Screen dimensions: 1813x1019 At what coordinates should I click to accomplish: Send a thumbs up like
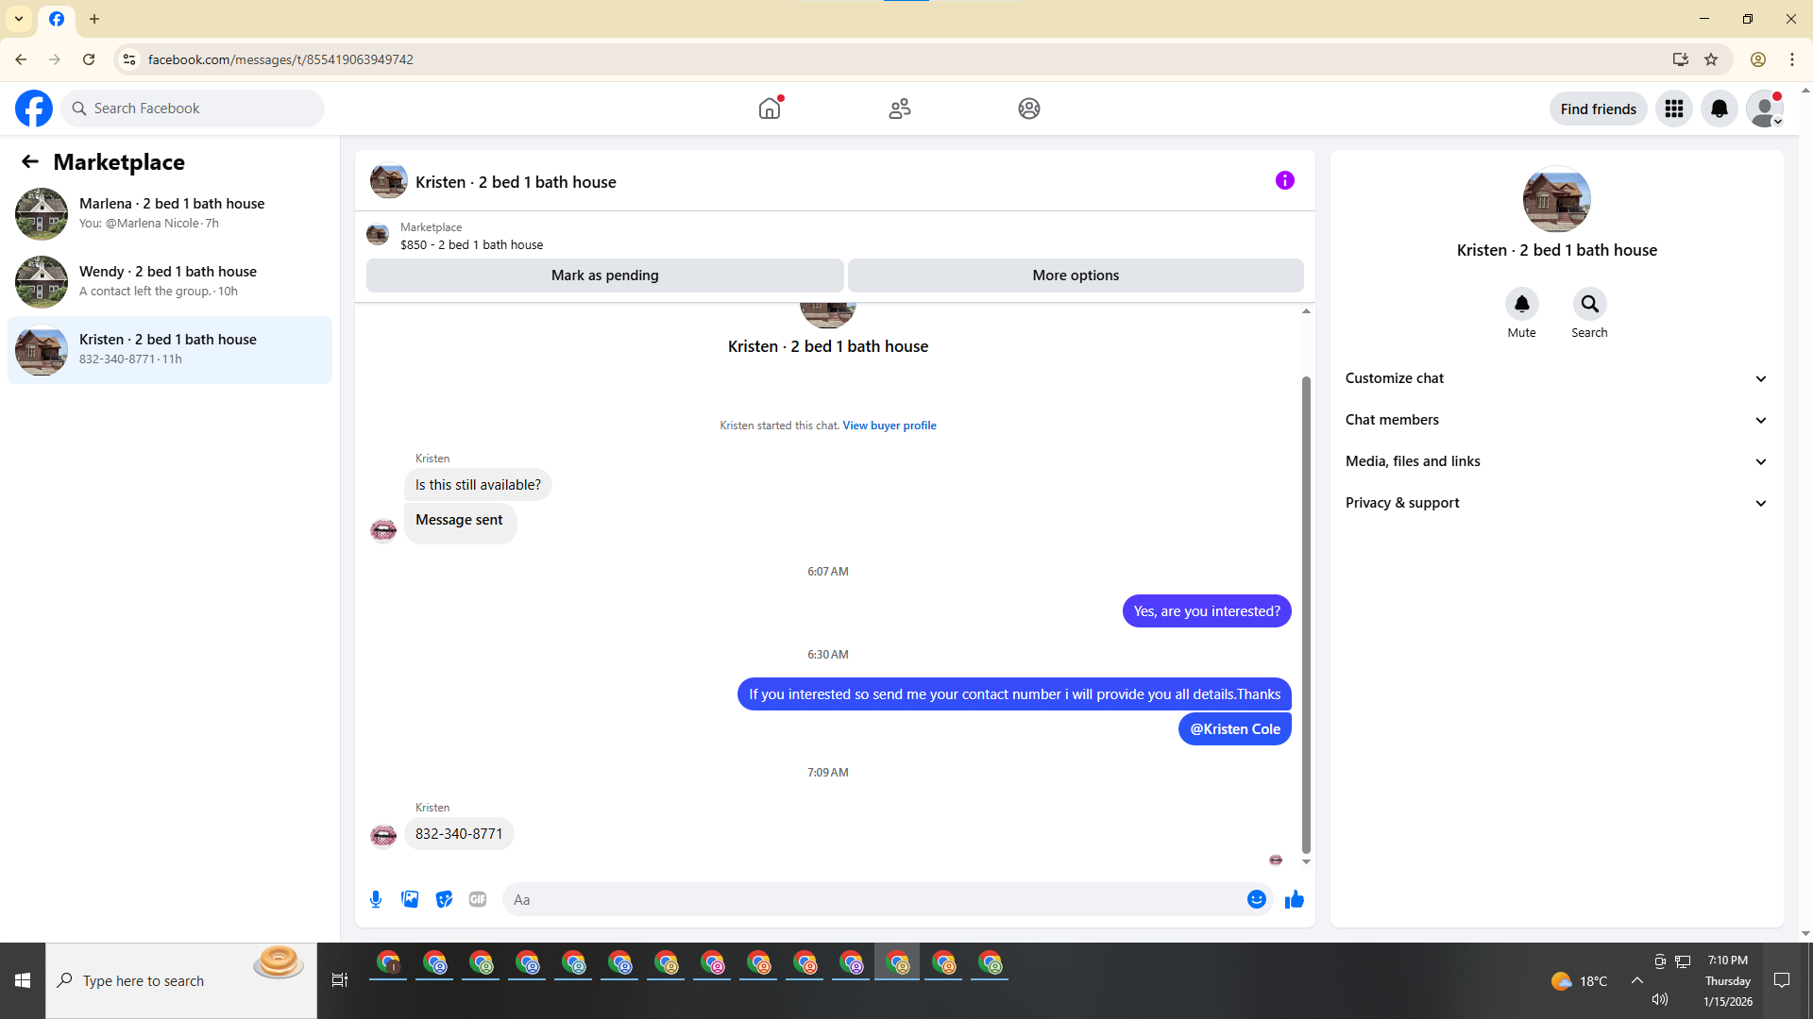point(1294,899)
